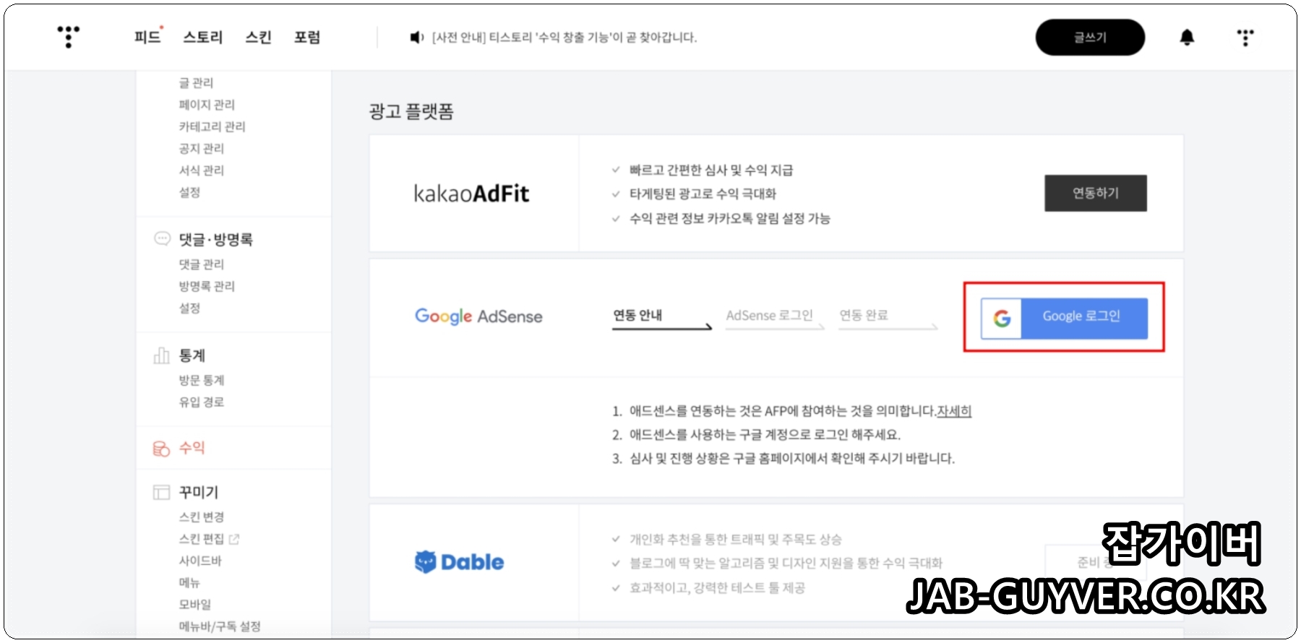Viewport: 1301px width, 643px height.
Task: Open the 자세히 link
Action: coord(954,411)
